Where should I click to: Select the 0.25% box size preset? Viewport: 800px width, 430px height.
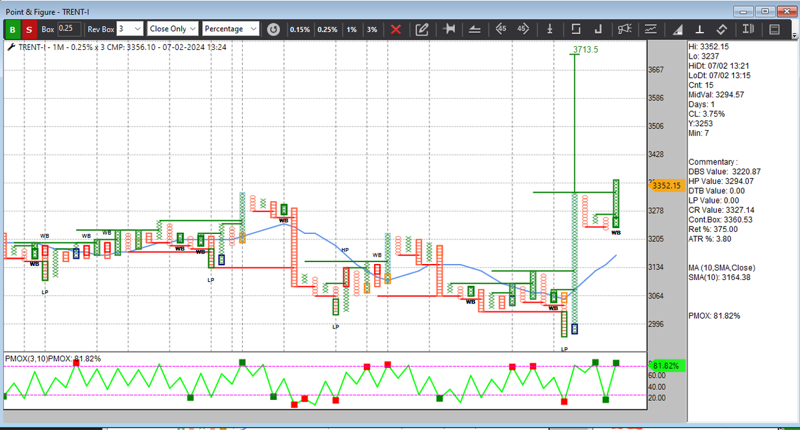click(327, 29)
